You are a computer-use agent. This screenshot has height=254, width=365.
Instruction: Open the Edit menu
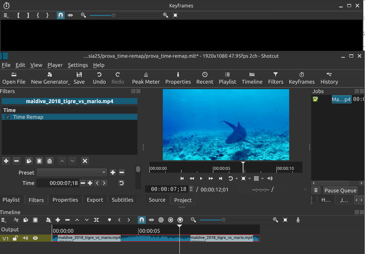click(x=20, y=65)
